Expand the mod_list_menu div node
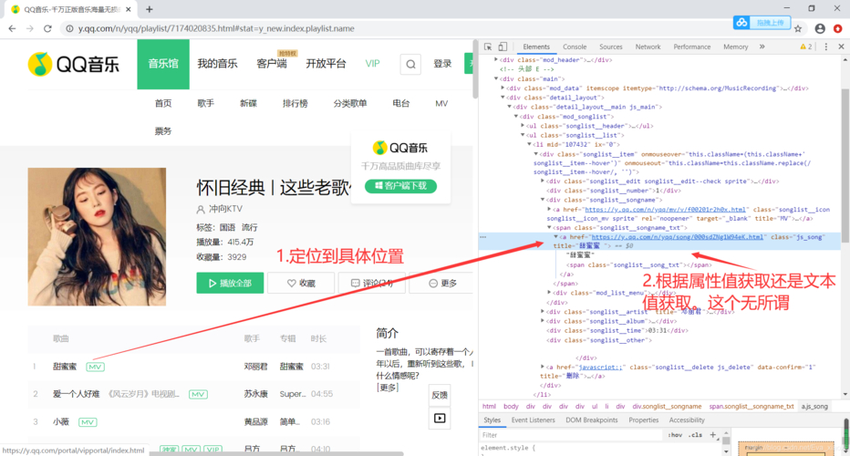Image resolution: width=850 pixels, height=456 pixels. point(549,293)
